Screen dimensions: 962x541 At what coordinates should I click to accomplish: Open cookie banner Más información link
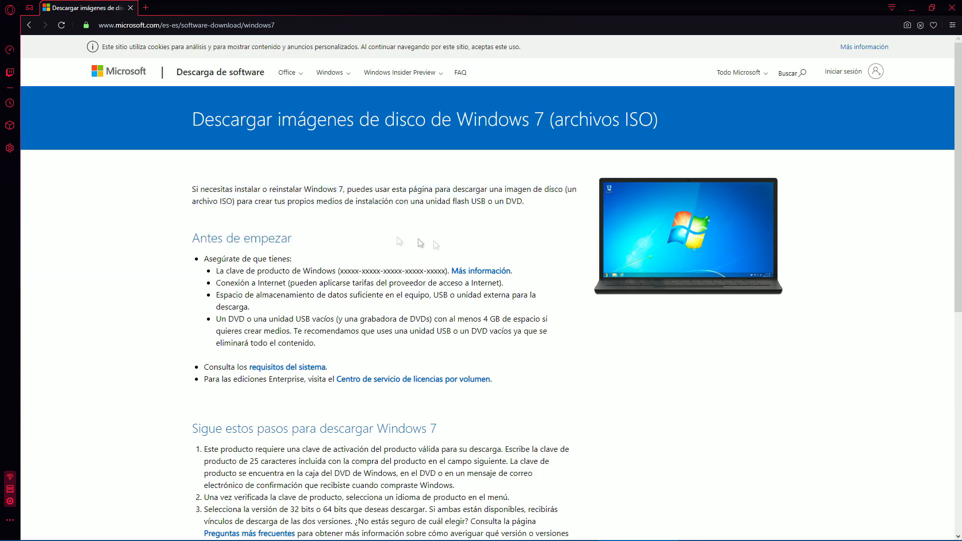click(864, 47)
